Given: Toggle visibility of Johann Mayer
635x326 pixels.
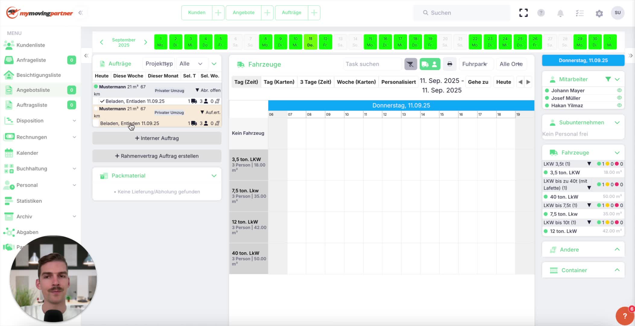Looking at the screenshot, I should (x=619, y=90).
